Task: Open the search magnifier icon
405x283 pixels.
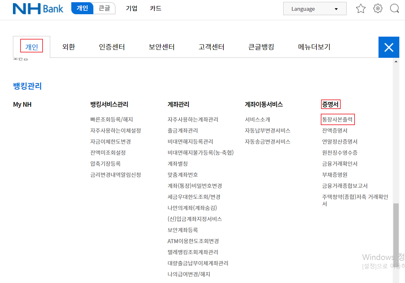Action: tap(395, 9)
